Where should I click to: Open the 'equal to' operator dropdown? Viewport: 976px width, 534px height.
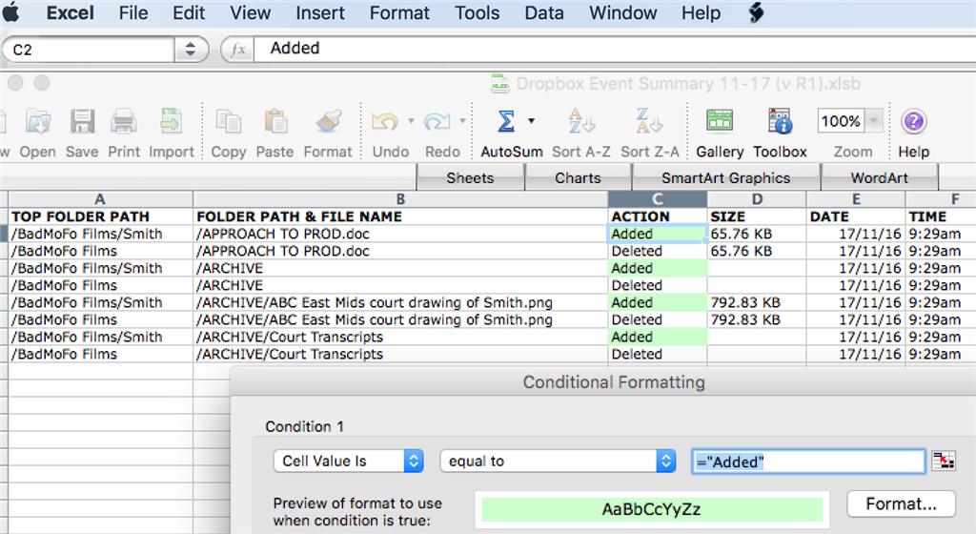click(x=558, y=462)
